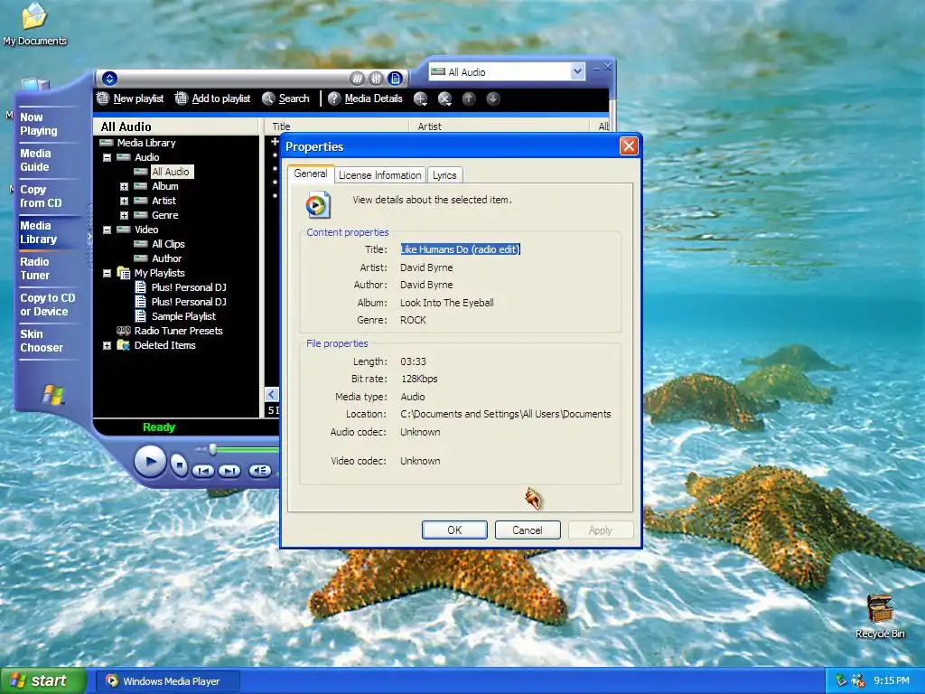Toggle the equalizer settings button

pyautogui.click(x=376, y=79)
